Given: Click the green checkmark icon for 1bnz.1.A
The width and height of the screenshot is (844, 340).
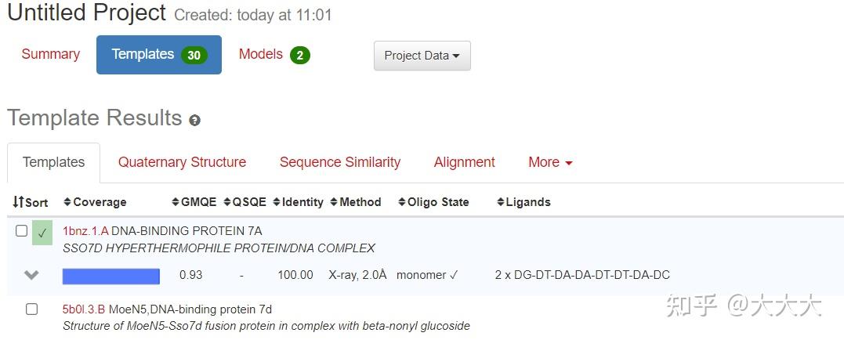Looking at the screenshot, I should coord(42,232).
